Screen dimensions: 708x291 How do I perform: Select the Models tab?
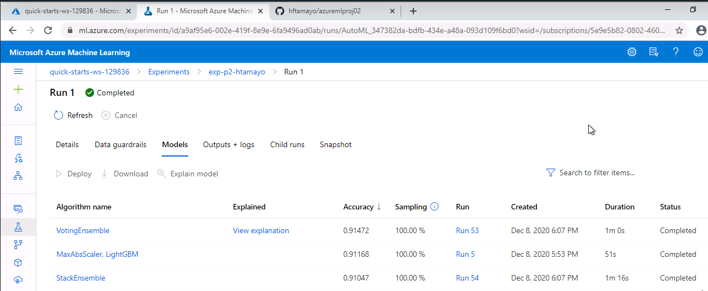click(175, 144)
